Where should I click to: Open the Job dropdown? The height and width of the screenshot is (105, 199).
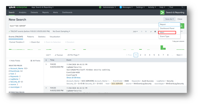tap(135, 31)
